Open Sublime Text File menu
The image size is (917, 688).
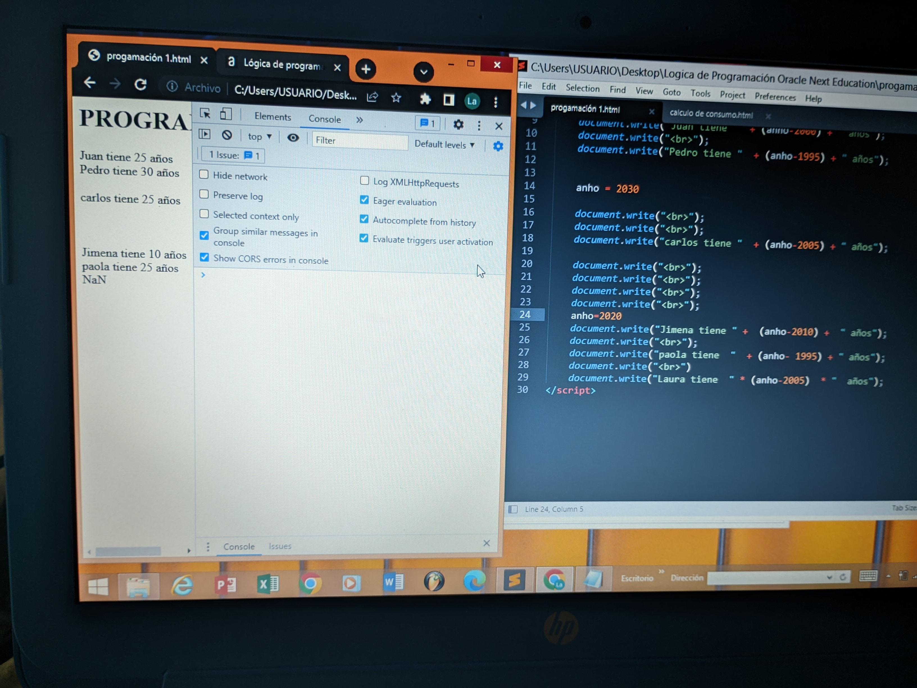pos(525,85)
